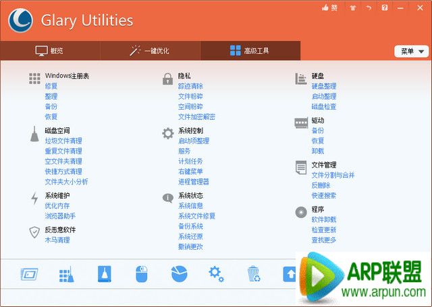Viewport: 432px width, 307px height.
Task: Click the curved-arrow restore icon in title bar
Action: coord(369,8)
